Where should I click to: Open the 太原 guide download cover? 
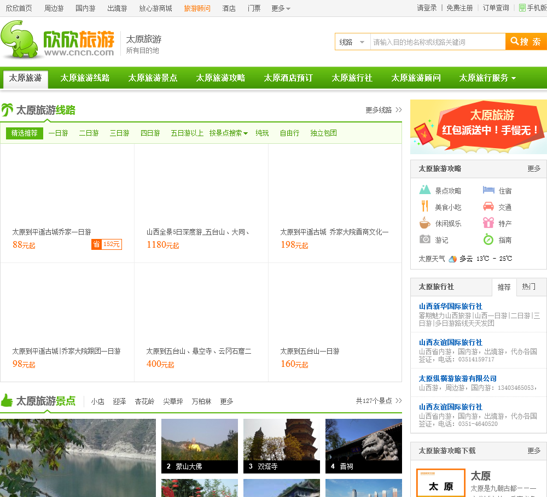pos(441,483)
